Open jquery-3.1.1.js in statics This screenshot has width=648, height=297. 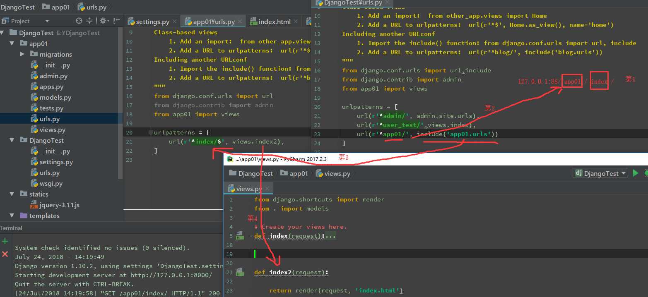[x=60, y=205]
